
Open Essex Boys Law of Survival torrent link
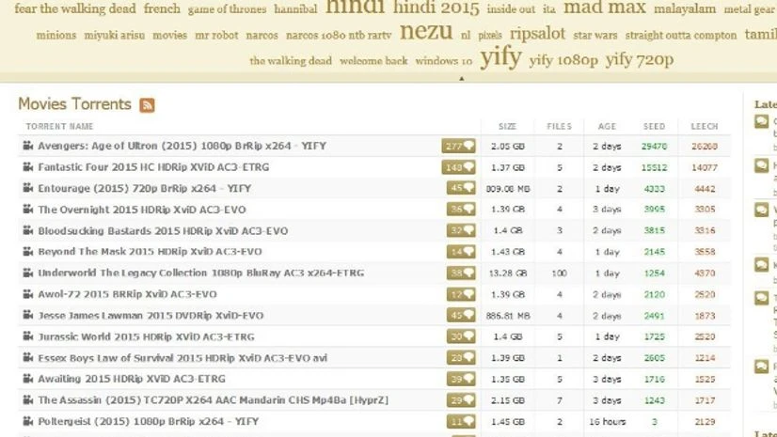[x=182, y=358]
